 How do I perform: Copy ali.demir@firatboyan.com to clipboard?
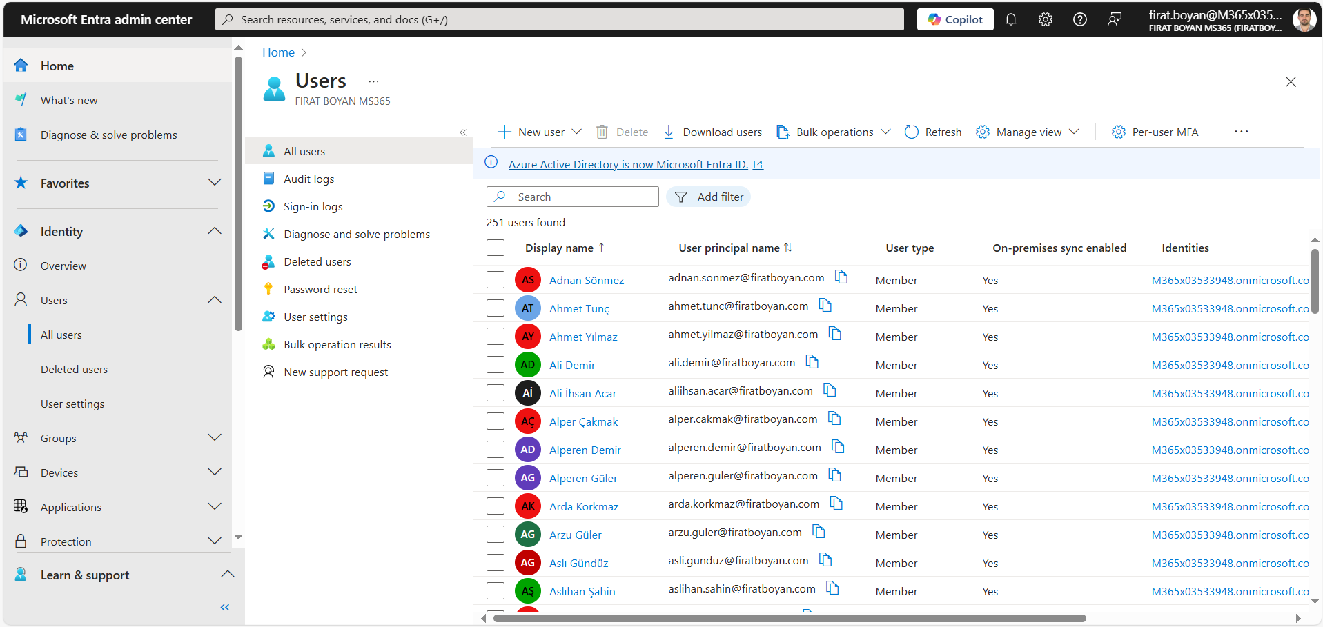click(x=812, y=362)
